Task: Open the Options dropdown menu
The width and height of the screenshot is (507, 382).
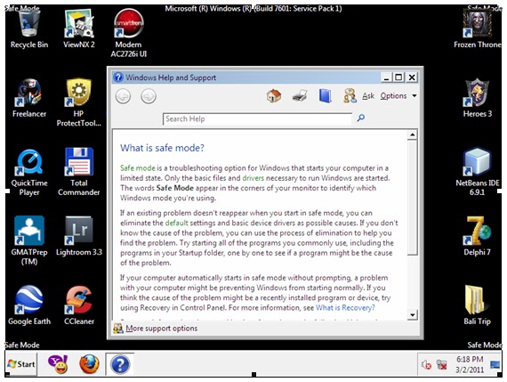Action: coord(398,96)
